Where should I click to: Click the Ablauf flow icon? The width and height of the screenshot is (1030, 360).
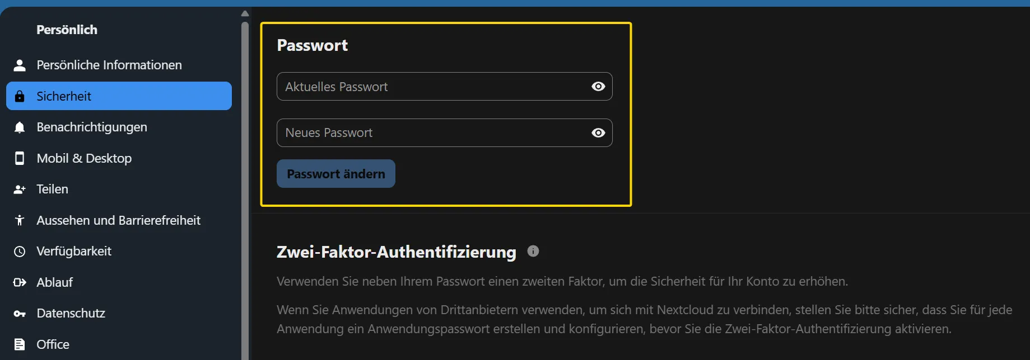click(20, 282)
